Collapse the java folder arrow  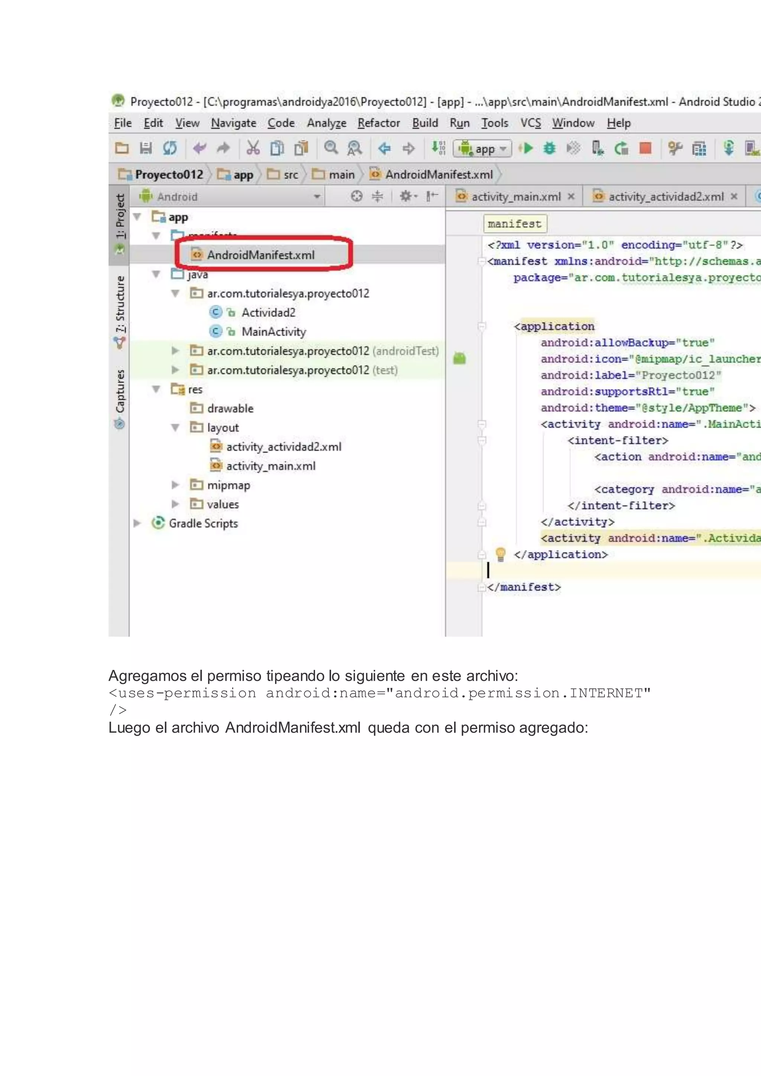pos(156,274)
